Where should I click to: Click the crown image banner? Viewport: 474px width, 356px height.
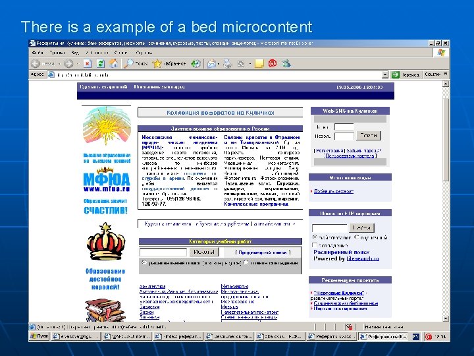click(x=106, y=241)
